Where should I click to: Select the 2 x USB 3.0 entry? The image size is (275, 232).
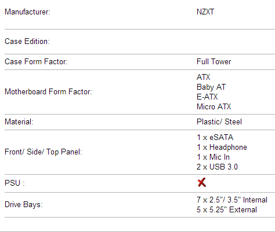point(217,167)
